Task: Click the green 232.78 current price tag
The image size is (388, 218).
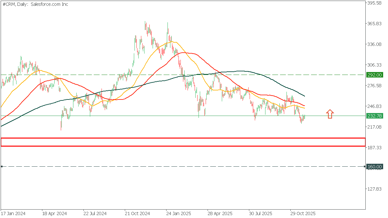Action: 374,116
